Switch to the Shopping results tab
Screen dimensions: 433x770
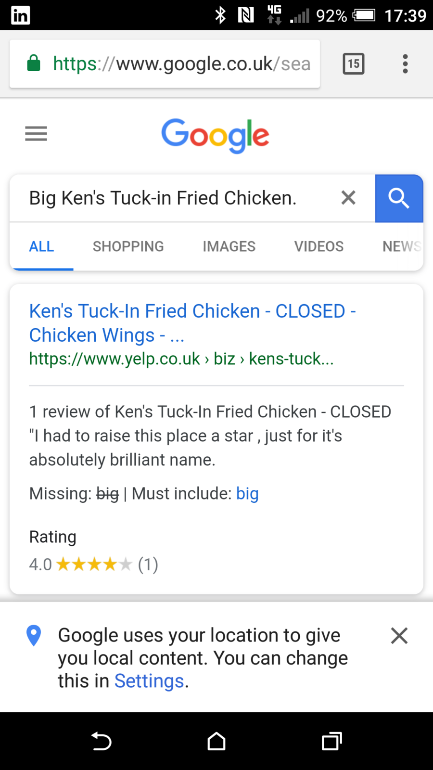point(128,246)
